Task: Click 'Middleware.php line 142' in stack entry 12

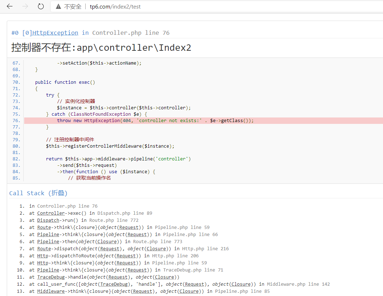Action: point(298,284)
